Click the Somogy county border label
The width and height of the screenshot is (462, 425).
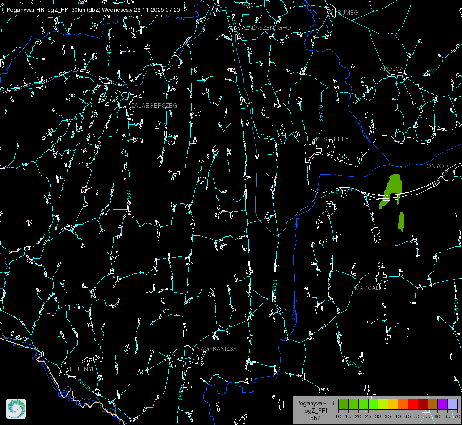click(294, 310)
